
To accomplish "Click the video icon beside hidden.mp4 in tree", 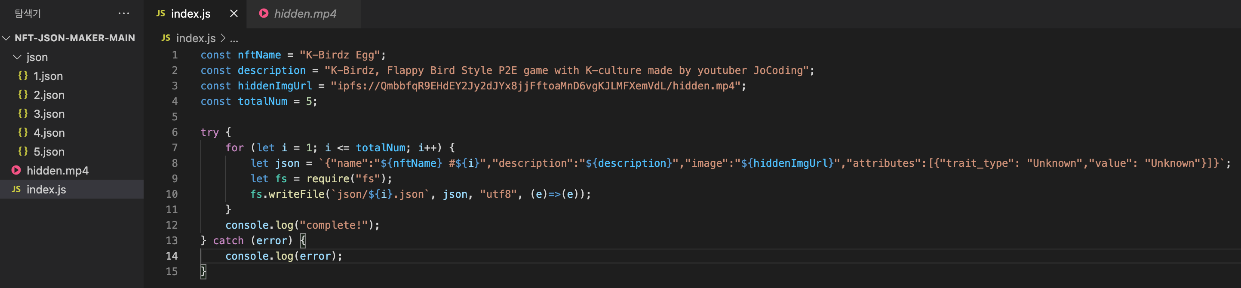I will [16, 170].
